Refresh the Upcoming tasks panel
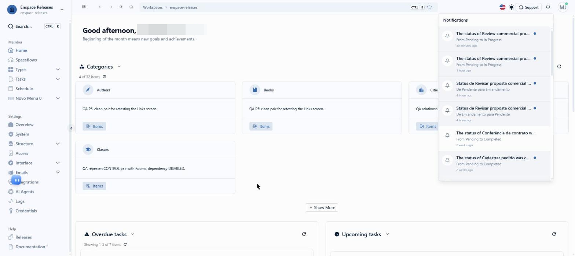 [x=554, y=234]
